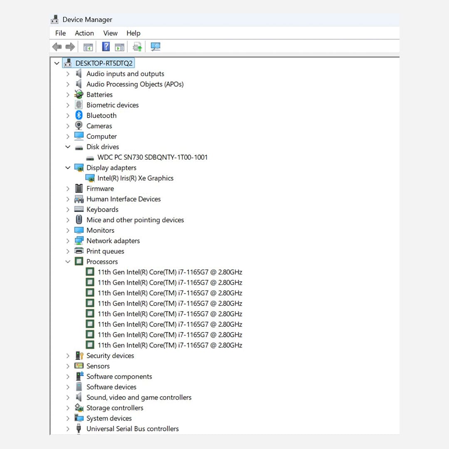The image size is (449, 449).
Task: Click the Update driver toolbar icon
Action: tap(137, 47)
